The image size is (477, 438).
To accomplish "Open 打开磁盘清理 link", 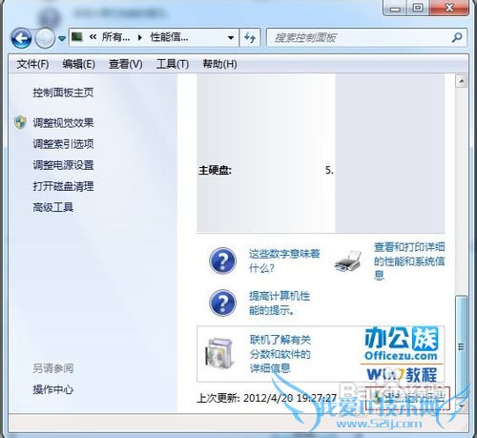I will point(63,186).
